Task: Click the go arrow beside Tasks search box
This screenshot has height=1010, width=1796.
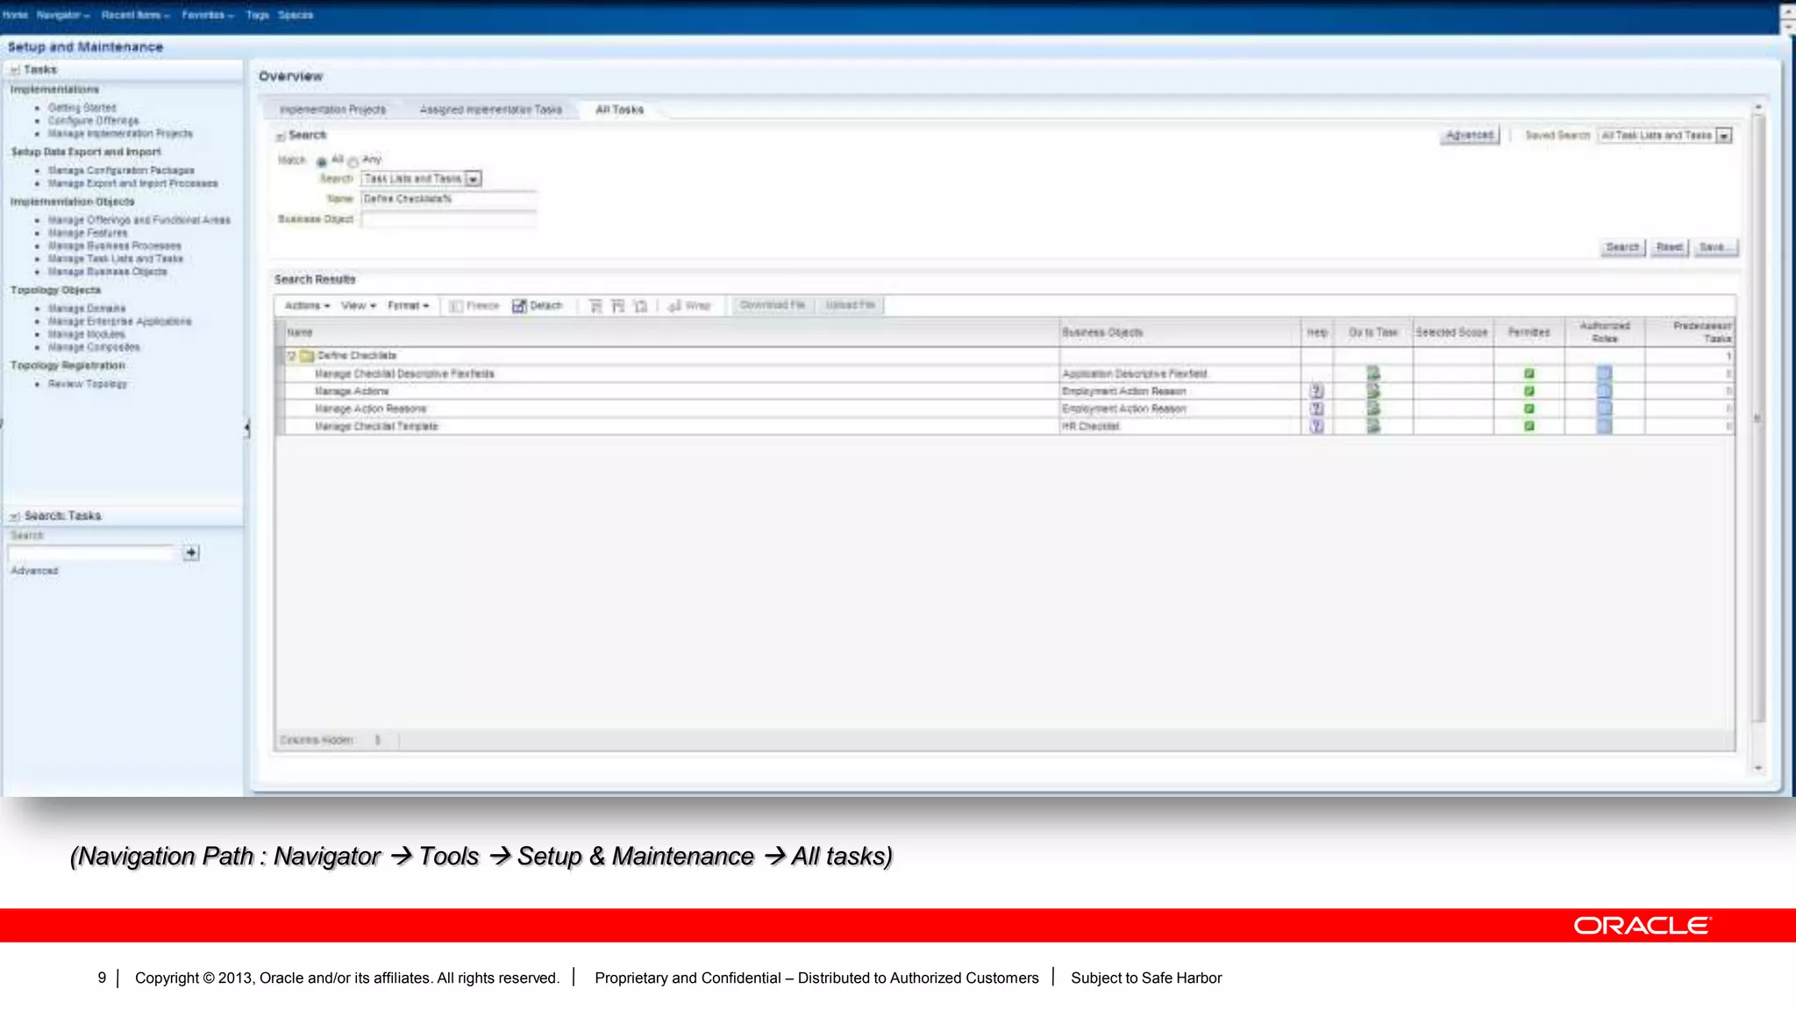Action: (191, 552)
